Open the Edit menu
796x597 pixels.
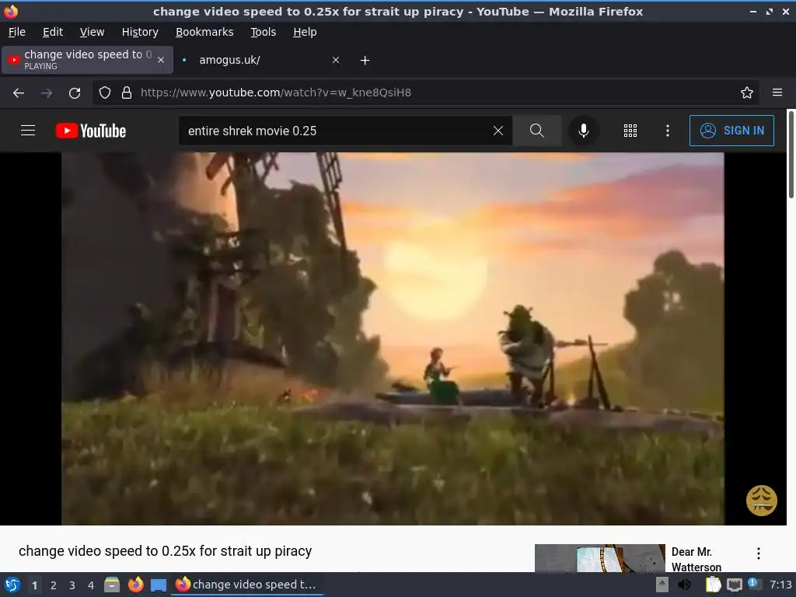coord(53,32)
